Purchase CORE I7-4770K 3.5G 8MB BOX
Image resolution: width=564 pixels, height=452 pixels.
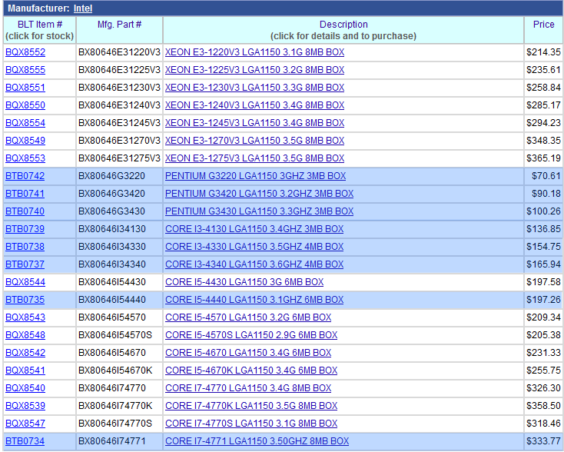pos(251,406)
